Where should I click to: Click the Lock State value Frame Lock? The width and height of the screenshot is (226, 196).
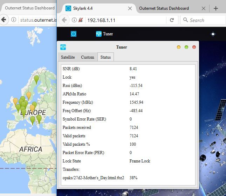(140, 161)
